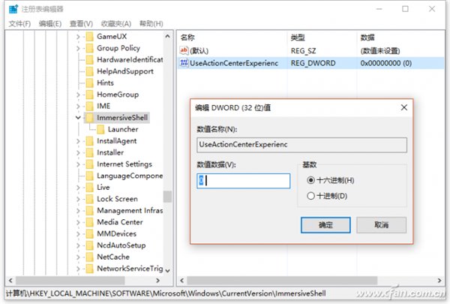Viewport: 450px width, 304px height.
Task: Select the Launcher tree item label
Action: pyautogui.click(x=123, y=129)
